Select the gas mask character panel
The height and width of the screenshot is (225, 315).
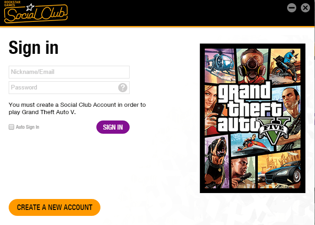pos(252,65)
